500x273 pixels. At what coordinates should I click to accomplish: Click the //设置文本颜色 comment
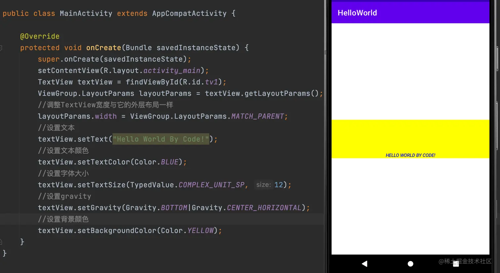click(x=63, y=151)
